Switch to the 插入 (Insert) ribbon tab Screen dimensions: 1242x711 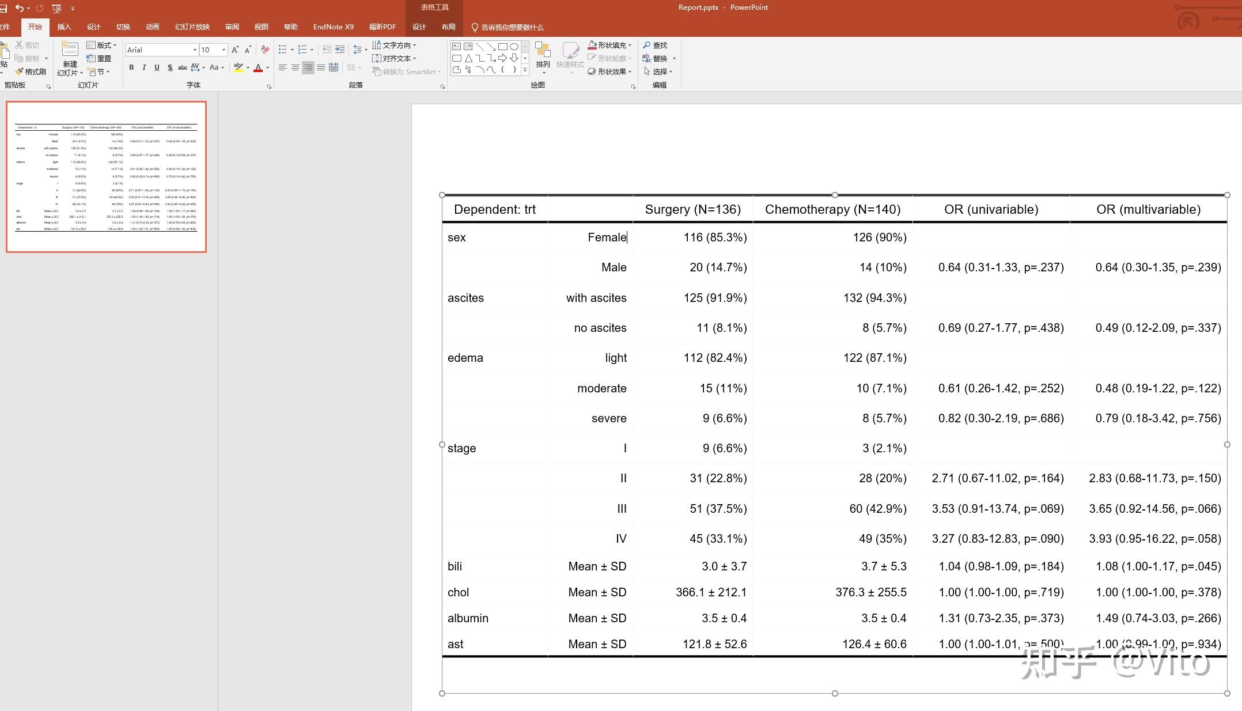click(x=64, y=27)
